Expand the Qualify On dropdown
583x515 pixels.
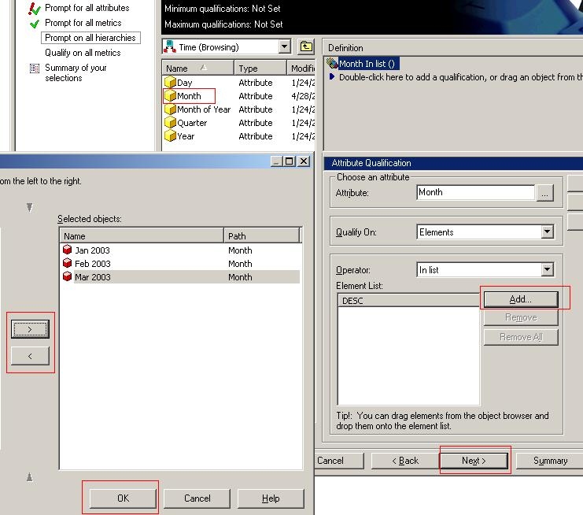(x=548, y=232)
